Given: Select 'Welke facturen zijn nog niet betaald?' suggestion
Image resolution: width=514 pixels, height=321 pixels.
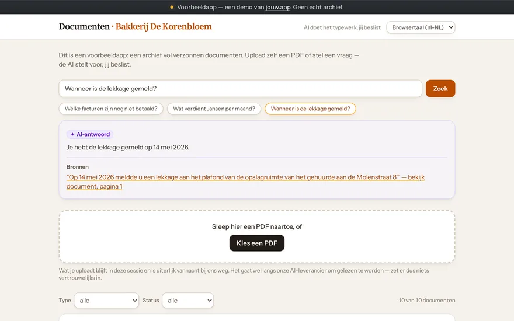Looking at the screenshot, I should click(x=111, y=109).
